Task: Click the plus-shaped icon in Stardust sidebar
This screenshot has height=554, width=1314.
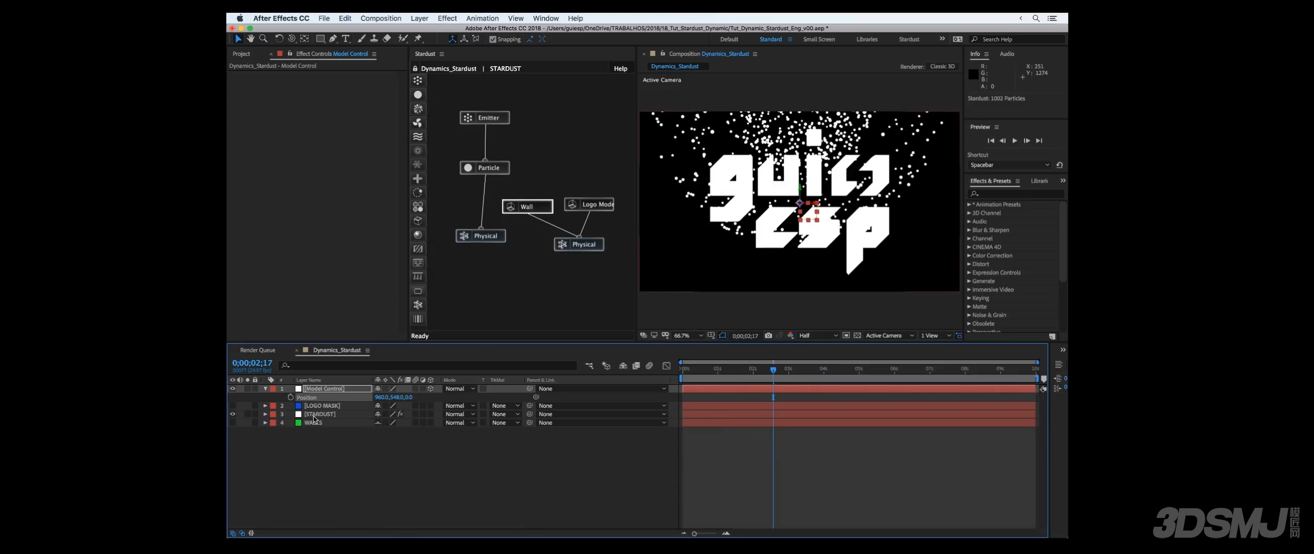Action: coord(418,179)
